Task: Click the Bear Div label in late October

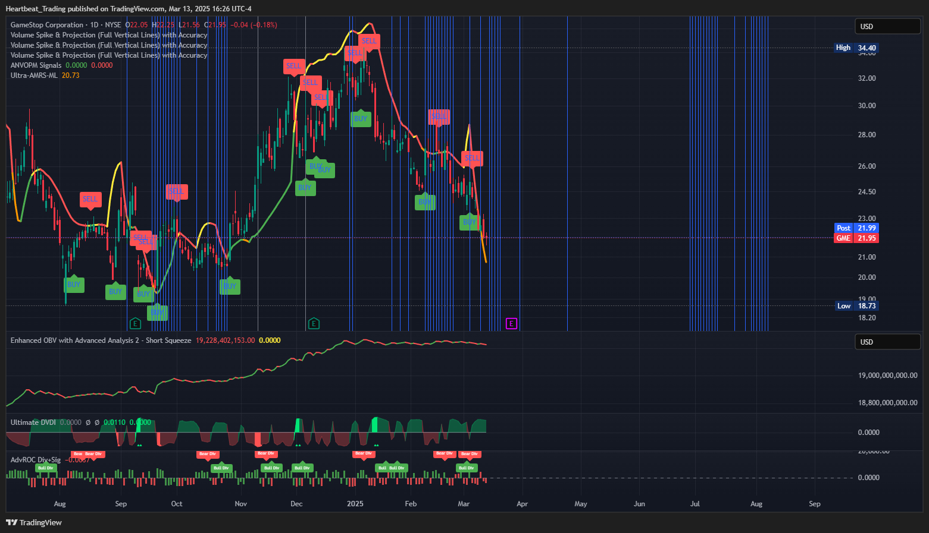Action: [208, 454]
